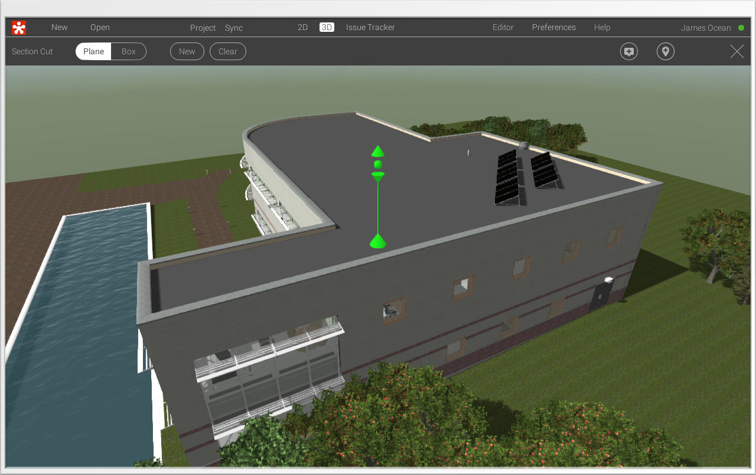Click the New button to create a section cut
Viewport: 756px width, 475px height.
(x=187, y=51)
